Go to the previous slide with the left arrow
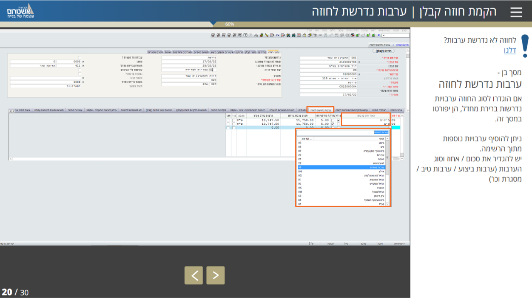Viewport: 532px width, 298px height. click(x=193, y=276)
